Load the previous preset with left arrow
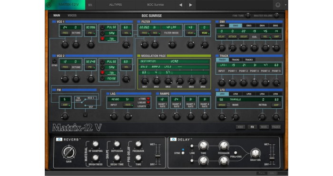Viewport: 333px width, 176px height. click(180, 5)
